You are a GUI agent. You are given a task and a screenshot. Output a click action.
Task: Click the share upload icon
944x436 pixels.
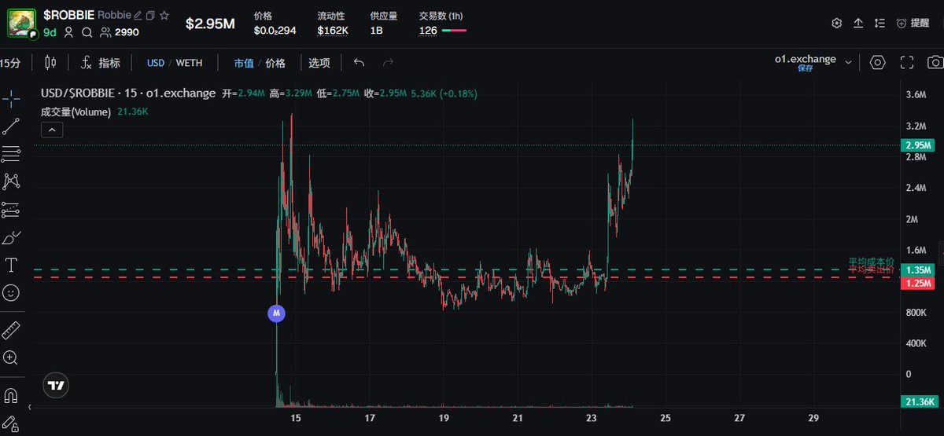tap(858, 24)
